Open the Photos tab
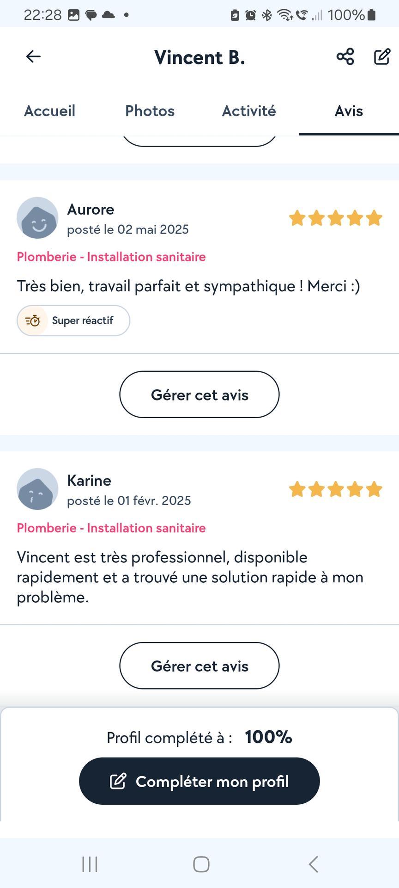The image size is (399, 888). pyautogui.click(x=150, y=111)
